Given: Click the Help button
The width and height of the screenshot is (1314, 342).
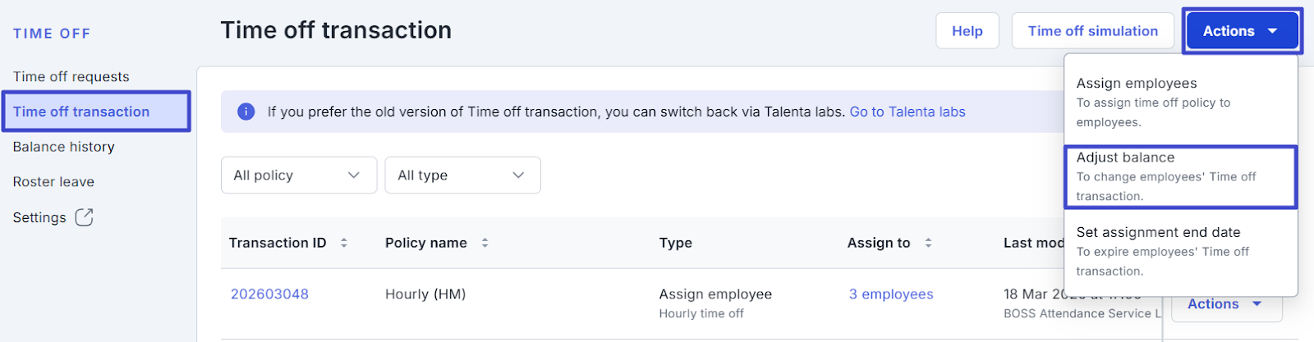Looking at the screenshot, I should [x=967, y=31].
